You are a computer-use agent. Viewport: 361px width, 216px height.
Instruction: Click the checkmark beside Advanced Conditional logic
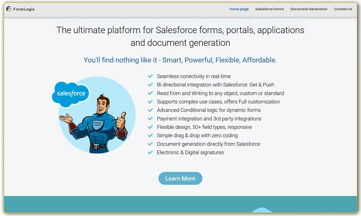point(151,110)
